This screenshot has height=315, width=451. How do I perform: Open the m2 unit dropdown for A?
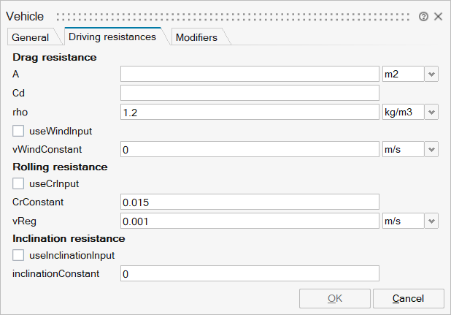[x=431, y=74]
